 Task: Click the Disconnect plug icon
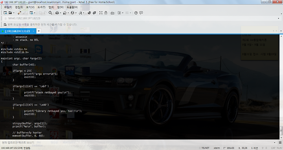pos(20,13)
